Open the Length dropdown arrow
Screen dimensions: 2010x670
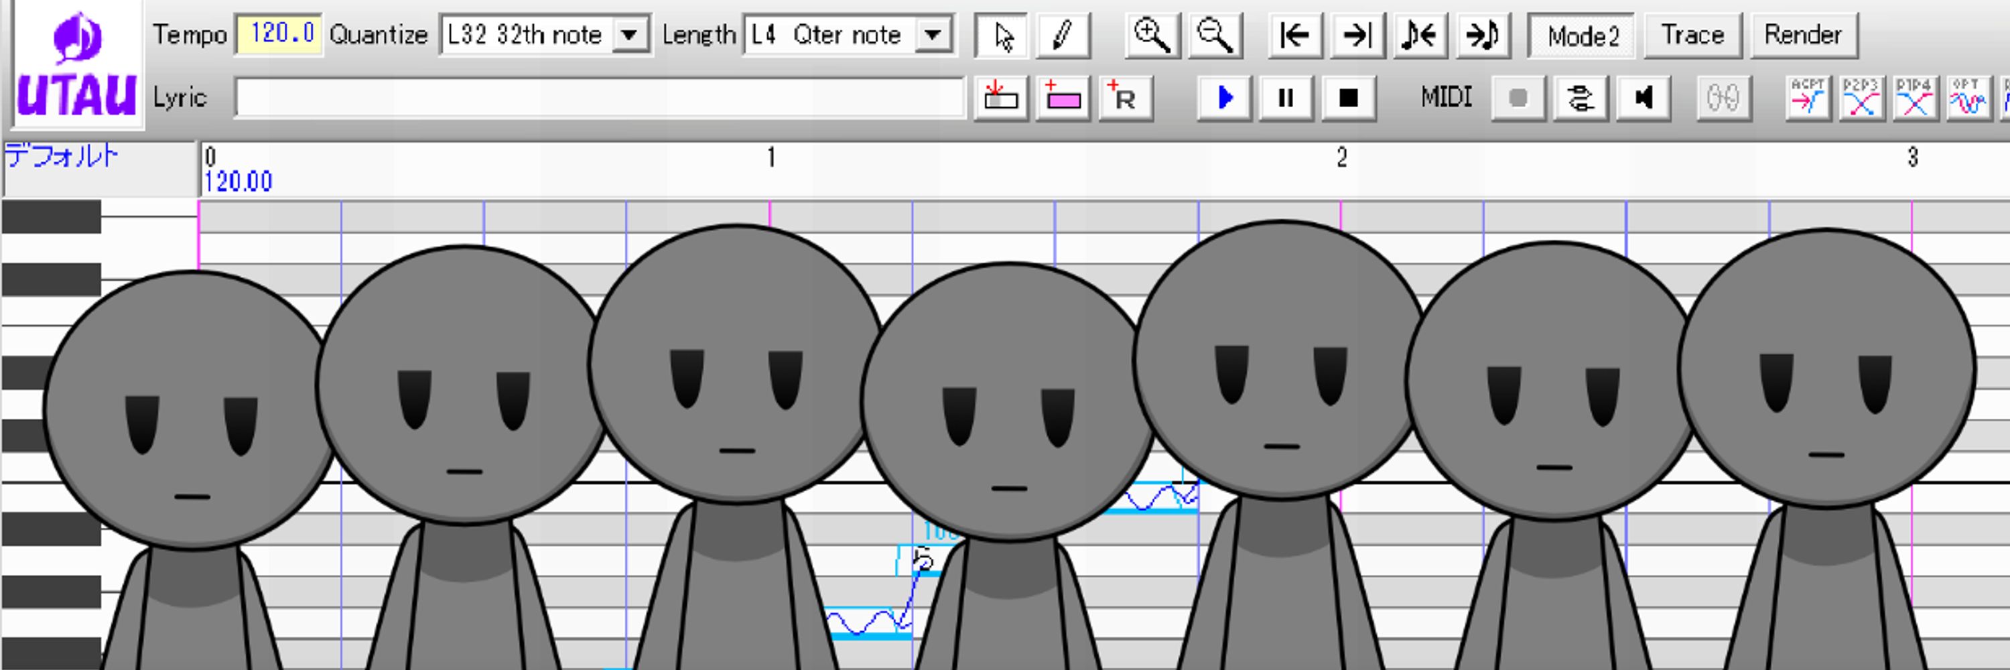tap(933, 35)
